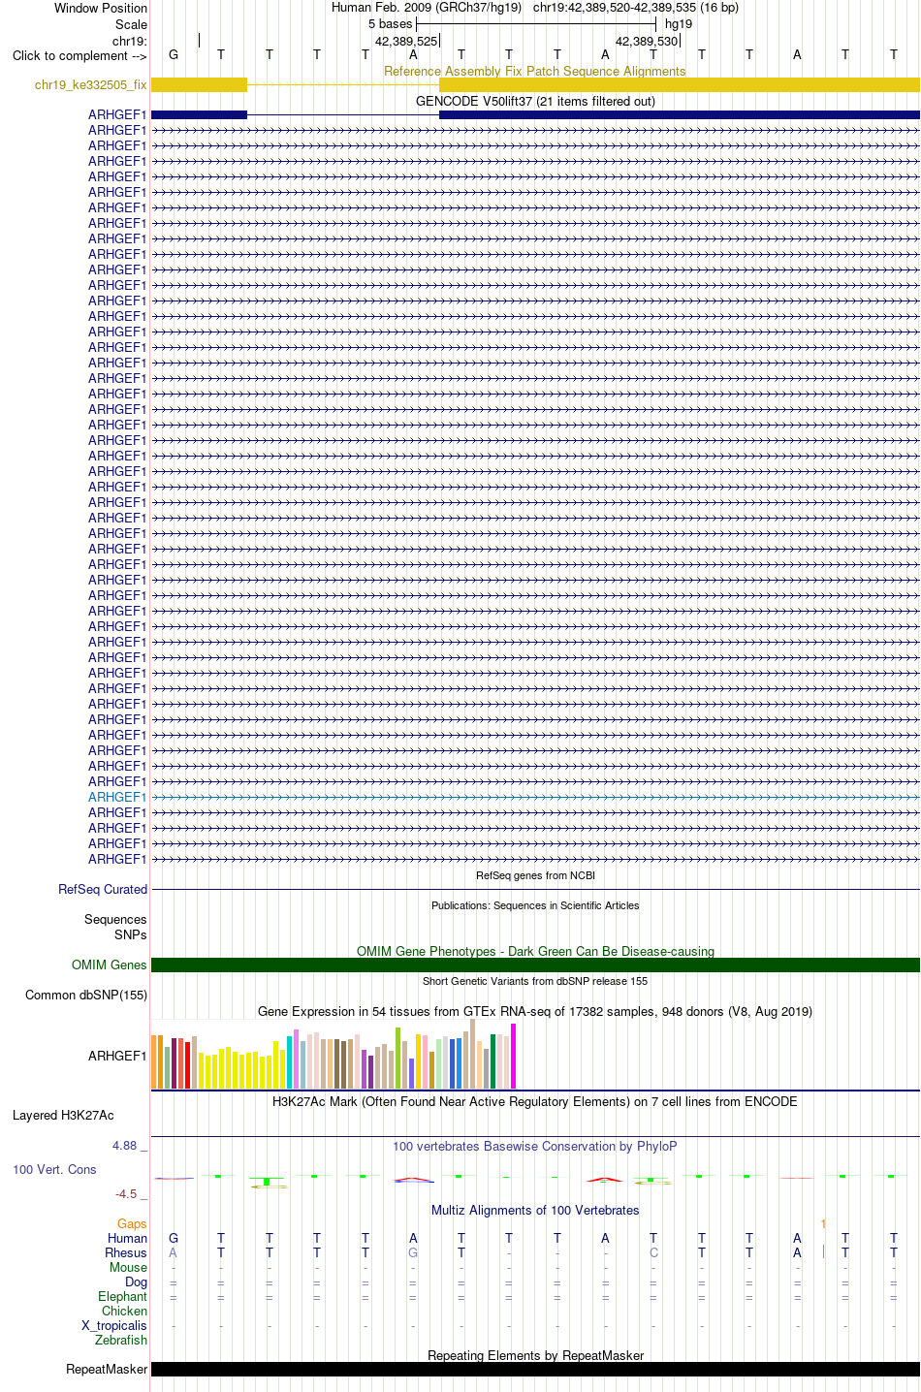Click the OMIM Gene Phenotypes track title
This screenshot has width=921, height=1392.
pos(535,952)
